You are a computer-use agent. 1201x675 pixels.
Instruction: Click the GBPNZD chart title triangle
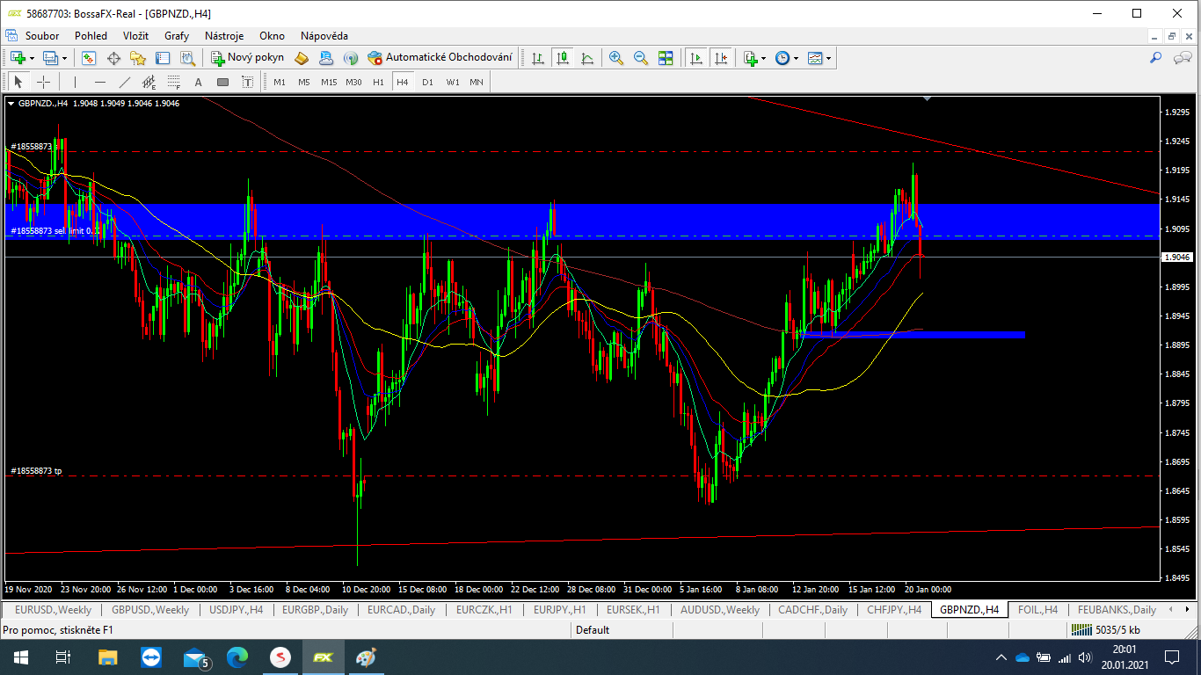pos(11,103)
